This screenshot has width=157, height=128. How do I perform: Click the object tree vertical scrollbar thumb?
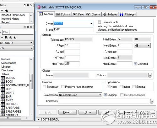(31, 81)
